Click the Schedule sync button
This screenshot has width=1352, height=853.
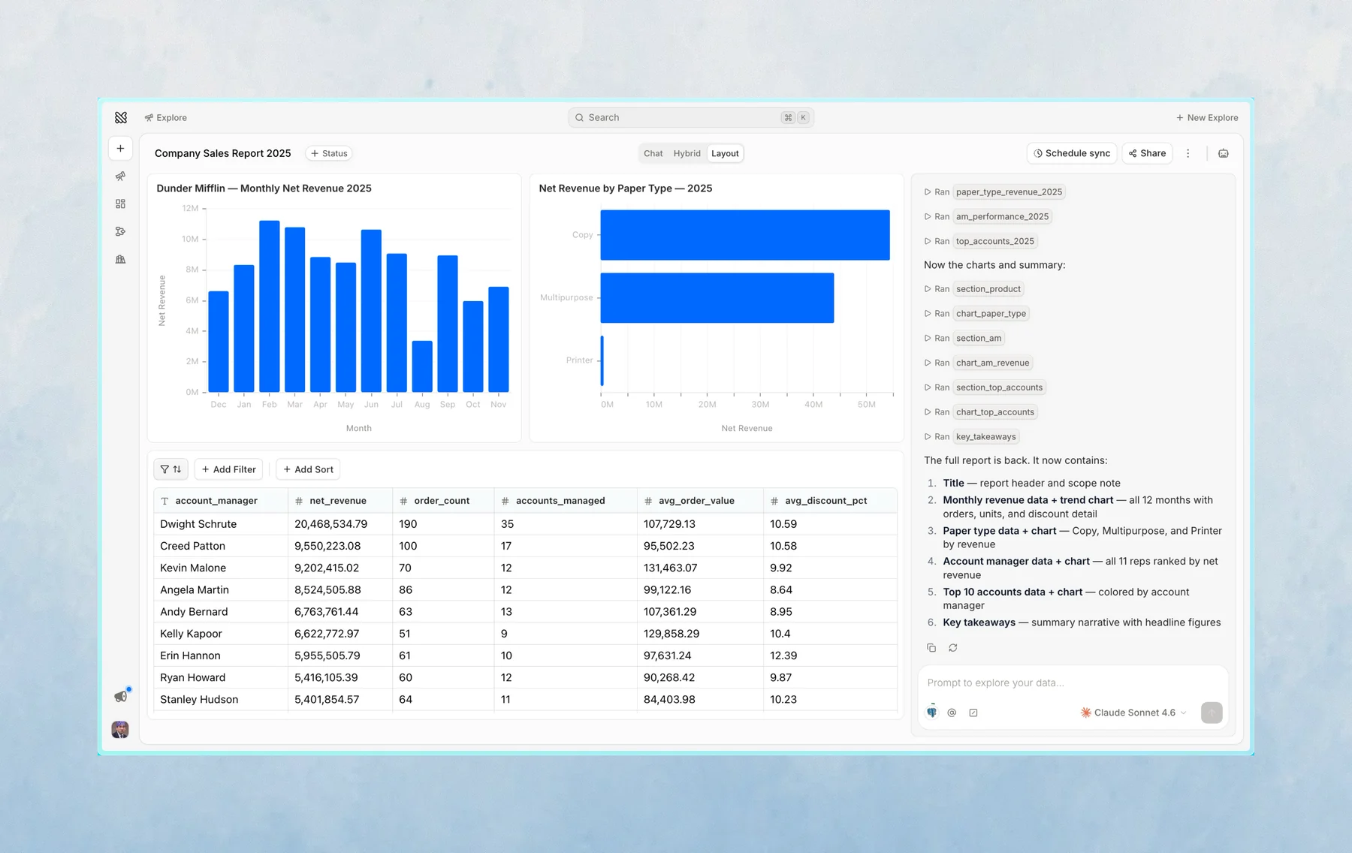(x=1072, y=153)
